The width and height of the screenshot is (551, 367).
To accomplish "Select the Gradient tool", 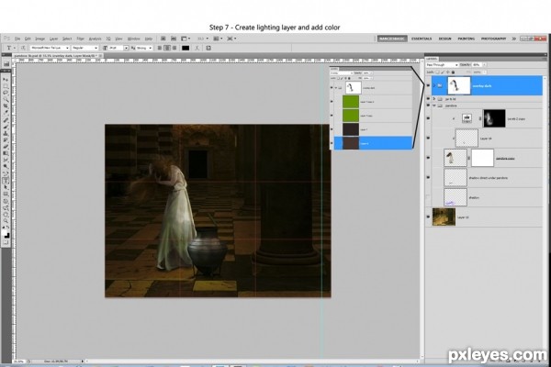I will (6, 153).
